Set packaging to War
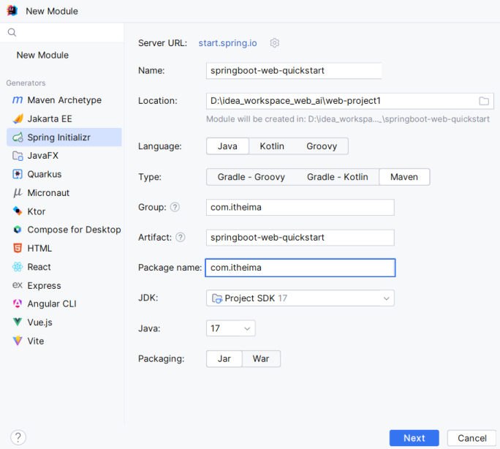Viewport: 500px width, 449px height. coord(261,359)
